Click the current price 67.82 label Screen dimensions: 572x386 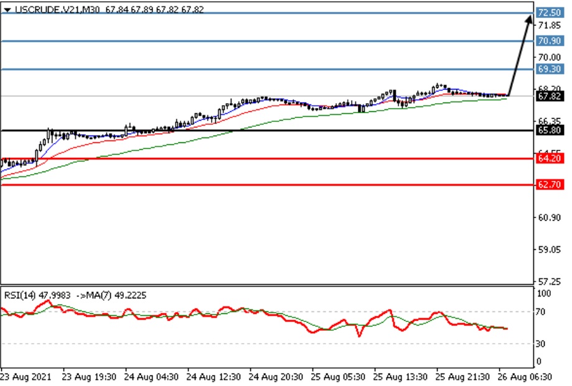point(550,96)
